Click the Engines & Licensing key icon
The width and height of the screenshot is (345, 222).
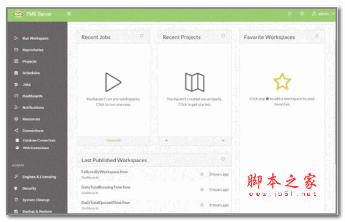[16, 176]
